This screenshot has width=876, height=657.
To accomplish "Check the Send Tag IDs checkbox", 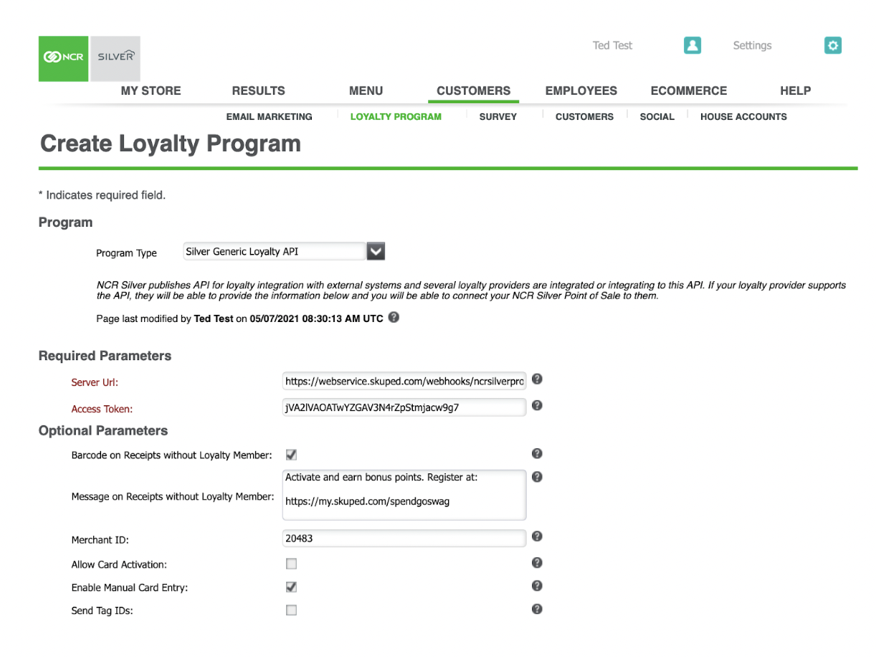I will tap(291, 610).
